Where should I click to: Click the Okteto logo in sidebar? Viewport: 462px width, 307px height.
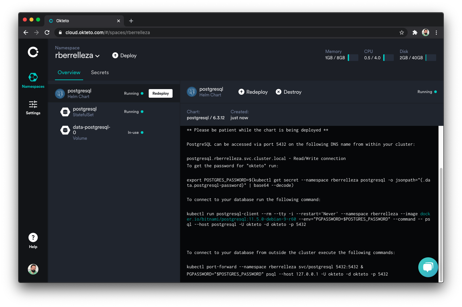33,52
